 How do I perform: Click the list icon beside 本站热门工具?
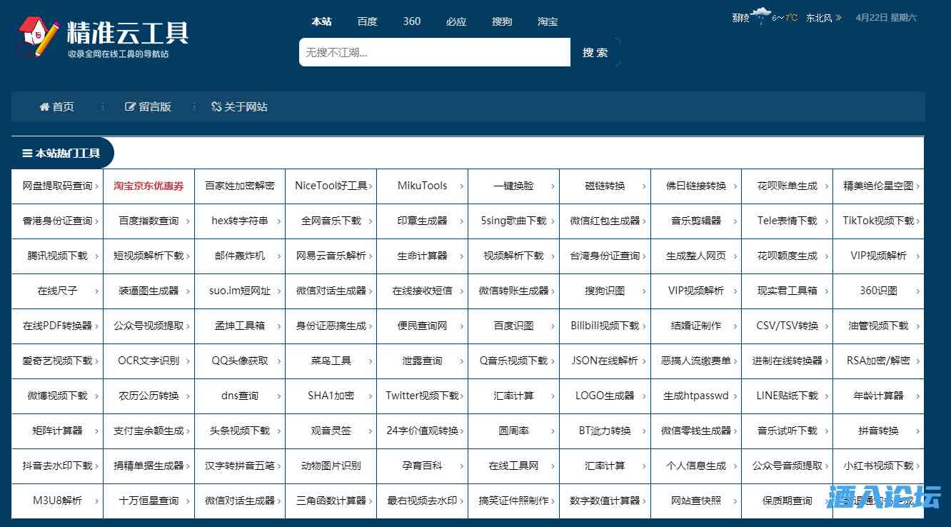[x=27, y=154]
